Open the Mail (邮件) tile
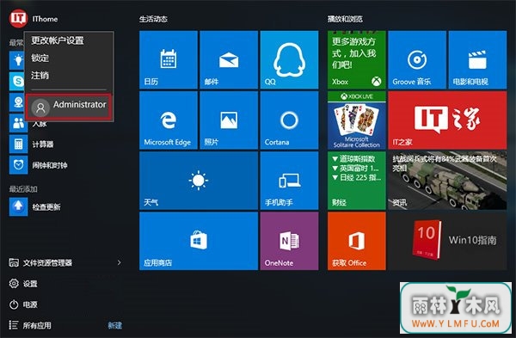This screenshot has width=516, height=338. tap(229, 59)
